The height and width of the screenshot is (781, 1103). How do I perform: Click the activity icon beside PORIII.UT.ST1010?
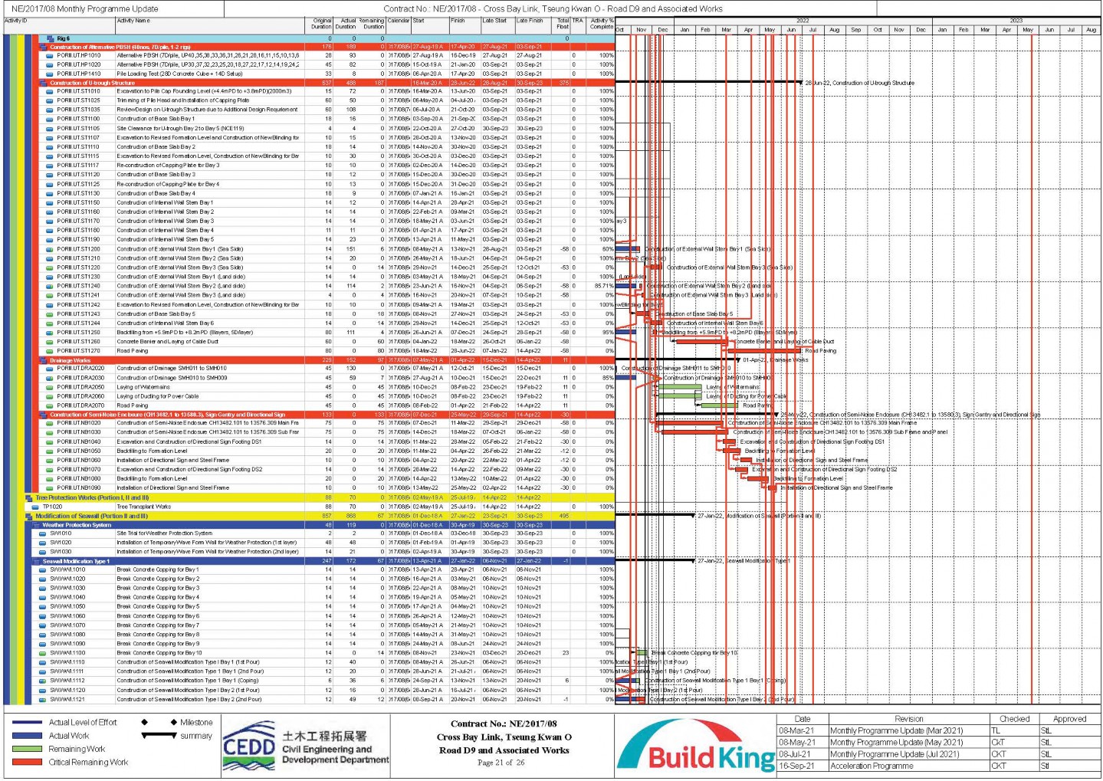pyautogui.click(x=50, y=91)
